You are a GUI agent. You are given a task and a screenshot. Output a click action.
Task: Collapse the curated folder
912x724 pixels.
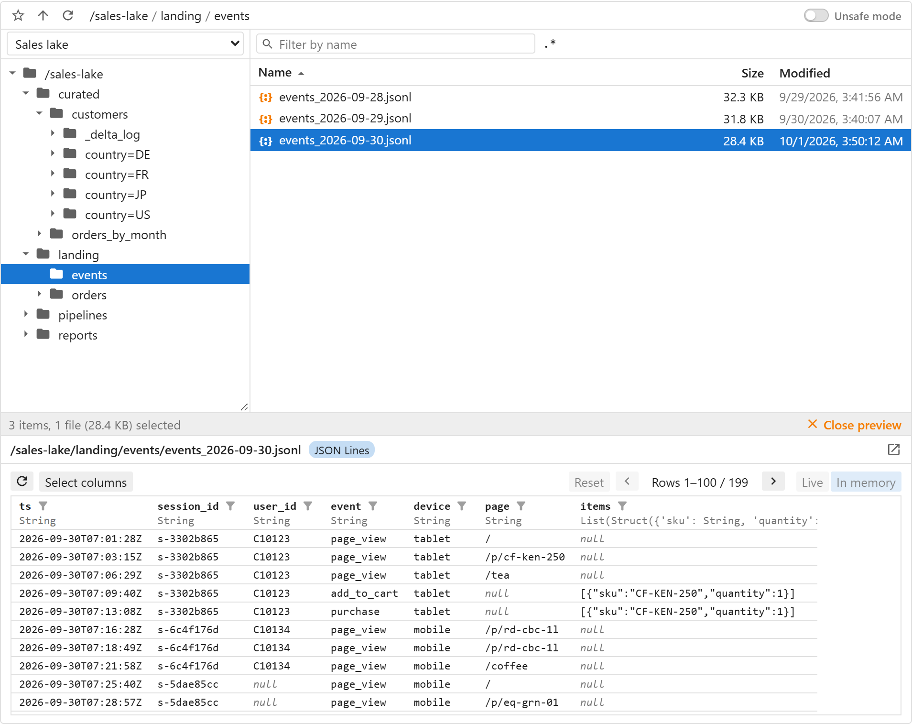[26, 94]
